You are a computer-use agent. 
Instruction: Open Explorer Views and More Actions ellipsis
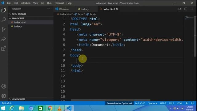(49, 9)
